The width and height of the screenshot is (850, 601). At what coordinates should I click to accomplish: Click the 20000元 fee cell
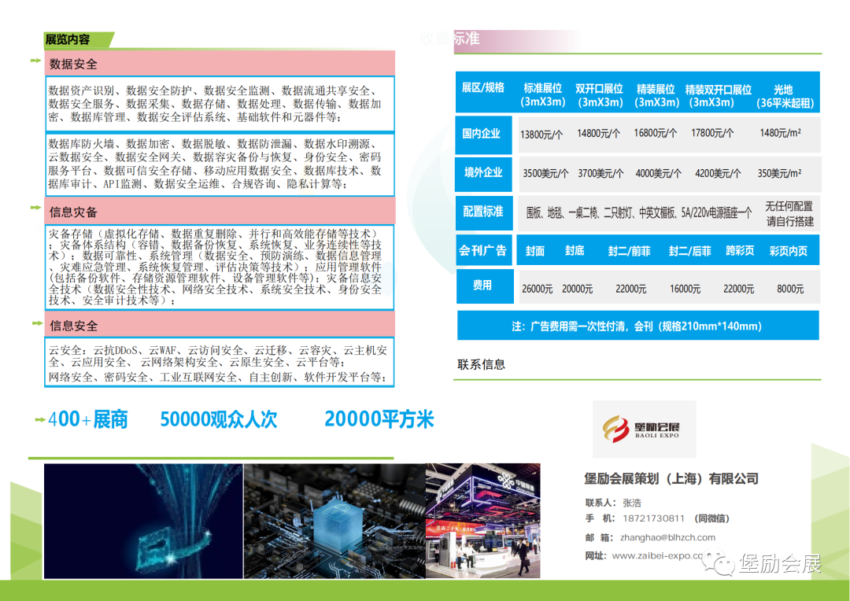pyautogui.click(x=578, y=289)
